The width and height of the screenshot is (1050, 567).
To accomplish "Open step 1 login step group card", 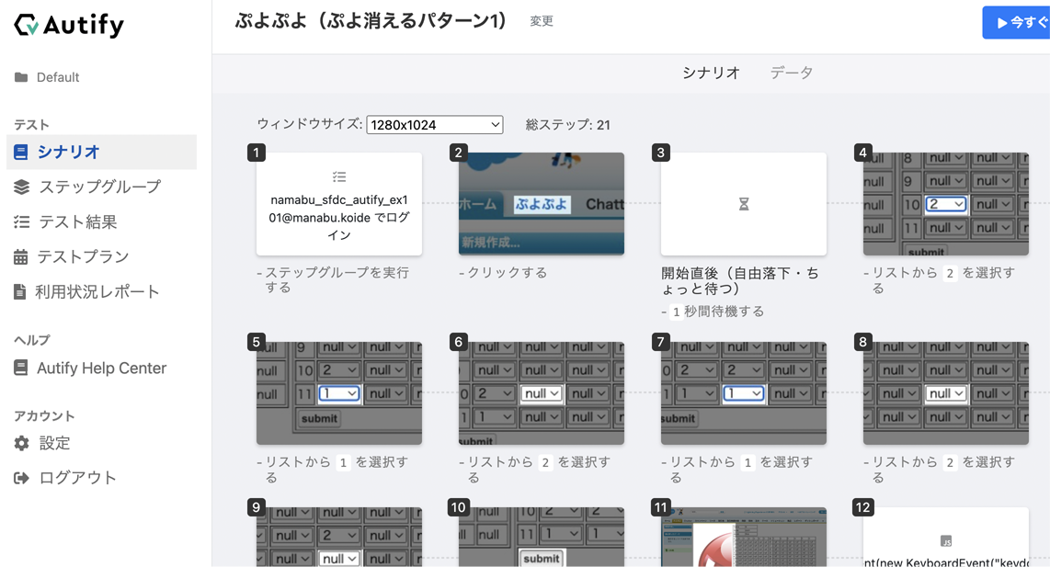I will (x=339, y=204).
